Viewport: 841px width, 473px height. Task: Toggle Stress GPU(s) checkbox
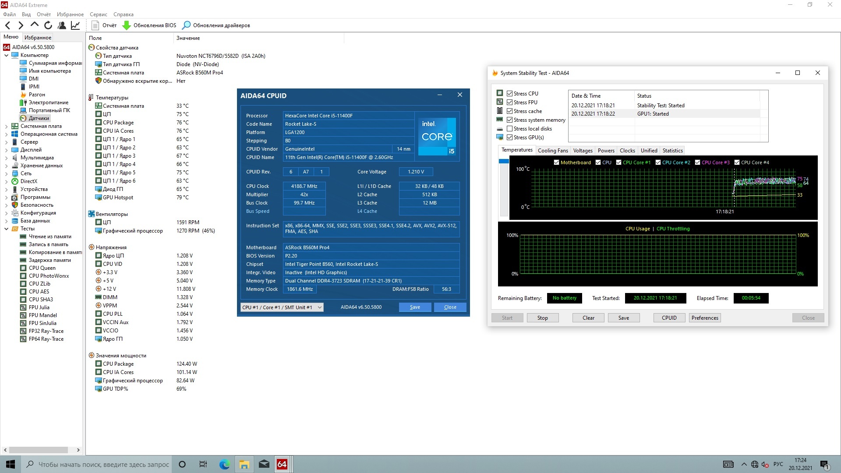pyautogui.click(x=510, y=138)
